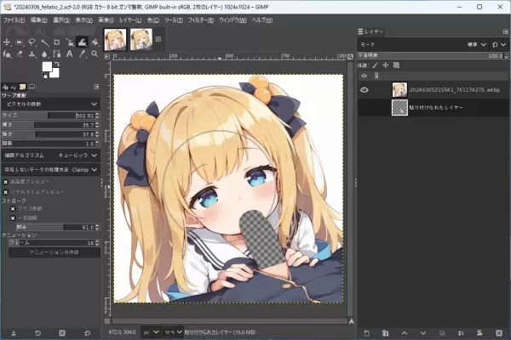
Task: Select the Text tool
Action: [x=70, y=54]
